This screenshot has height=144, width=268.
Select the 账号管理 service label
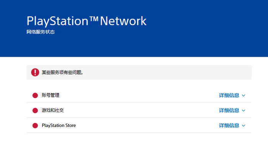tap(51, 95)
